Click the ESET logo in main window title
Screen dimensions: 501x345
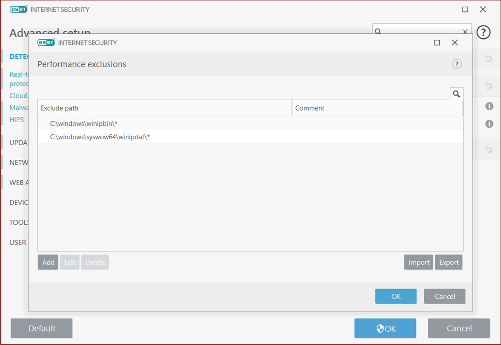pyautogui.click(x=19, y=9)
